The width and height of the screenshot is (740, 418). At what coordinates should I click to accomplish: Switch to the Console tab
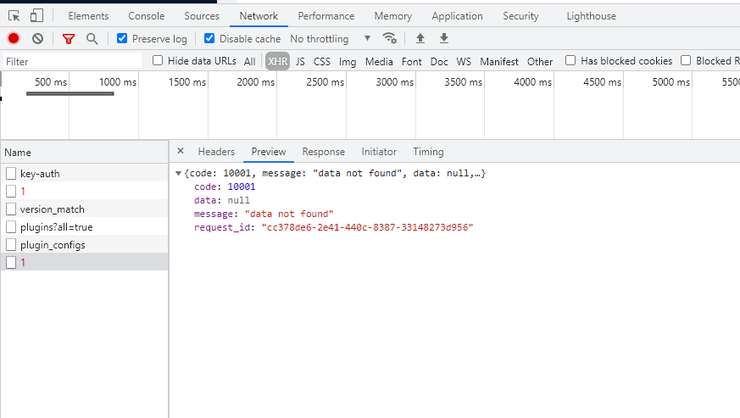147,16
